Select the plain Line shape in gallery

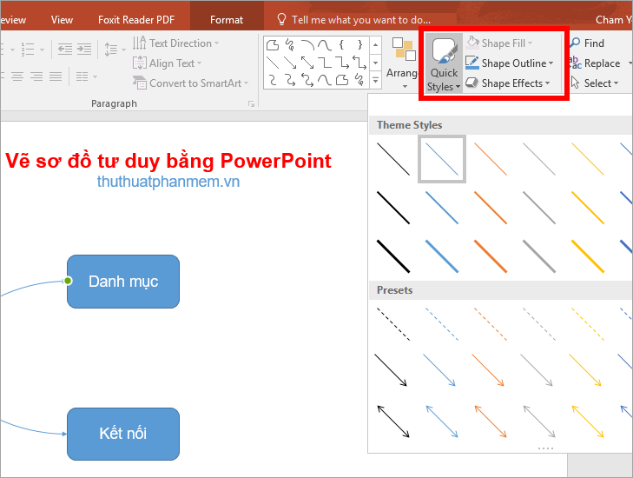tap(273, 63)
